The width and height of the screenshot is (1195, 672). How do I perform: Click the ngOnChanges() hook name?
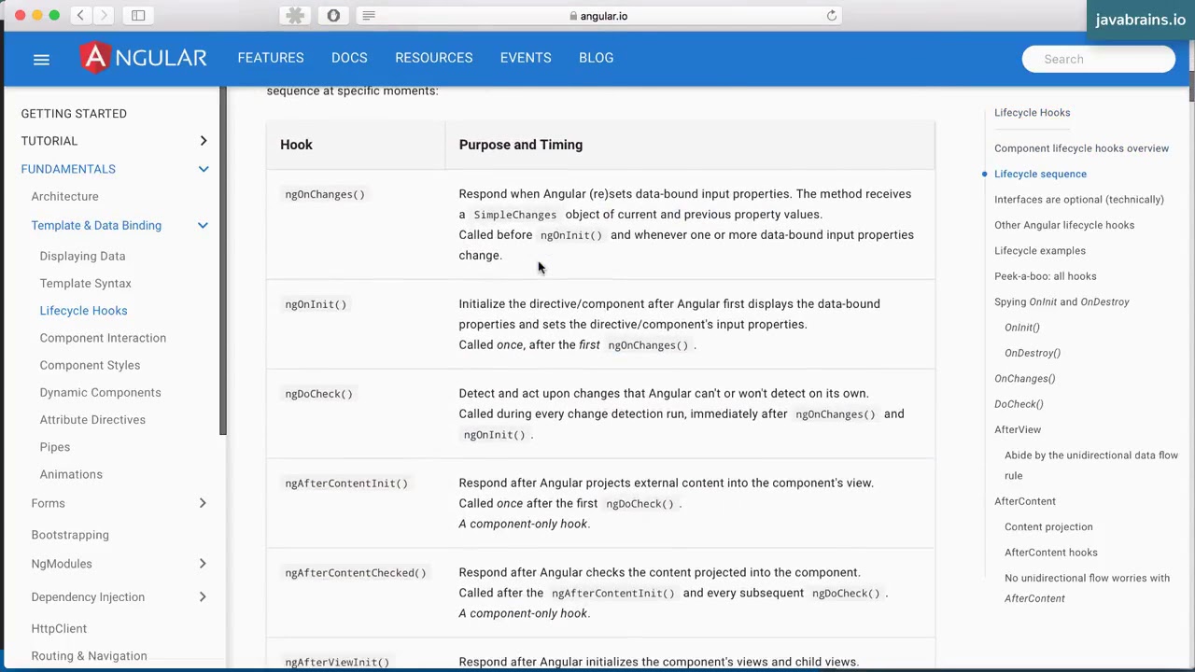[x=325, y=194]
